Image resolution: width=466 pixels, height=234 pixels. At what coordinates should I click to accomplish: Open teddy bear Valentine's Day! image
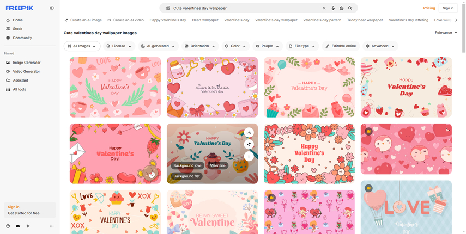tap(116, 153)
